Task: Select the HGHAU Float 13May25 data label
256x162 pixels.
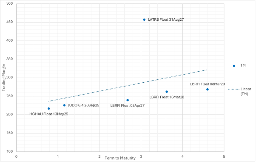Action: click(x=49, y=114)
